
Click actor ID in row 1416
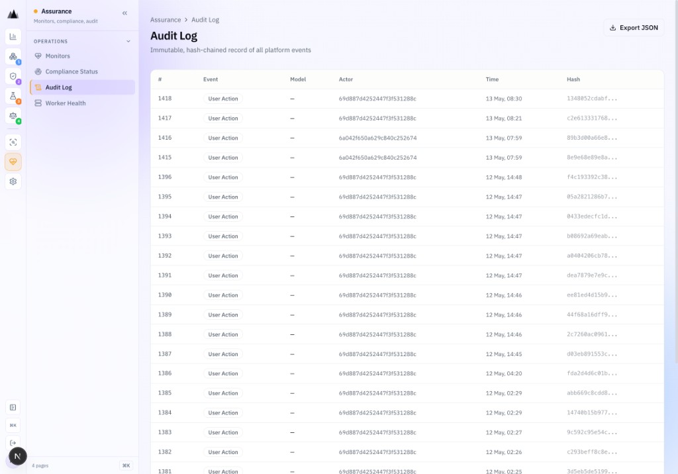coord(378,138)
